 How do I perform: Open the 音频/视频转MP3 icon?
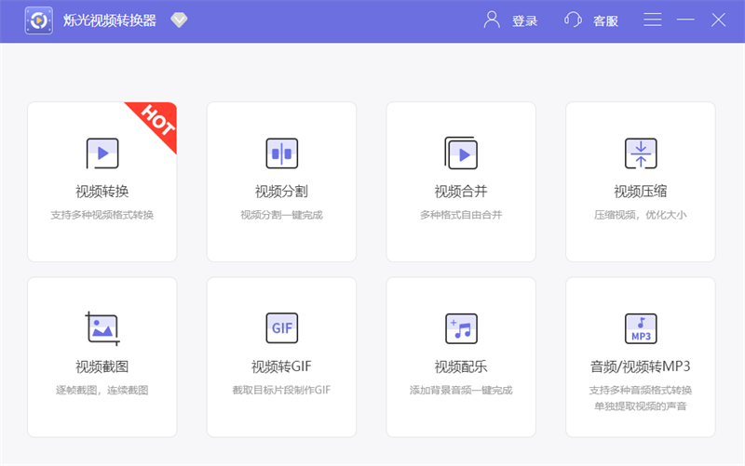click(641, 327)
